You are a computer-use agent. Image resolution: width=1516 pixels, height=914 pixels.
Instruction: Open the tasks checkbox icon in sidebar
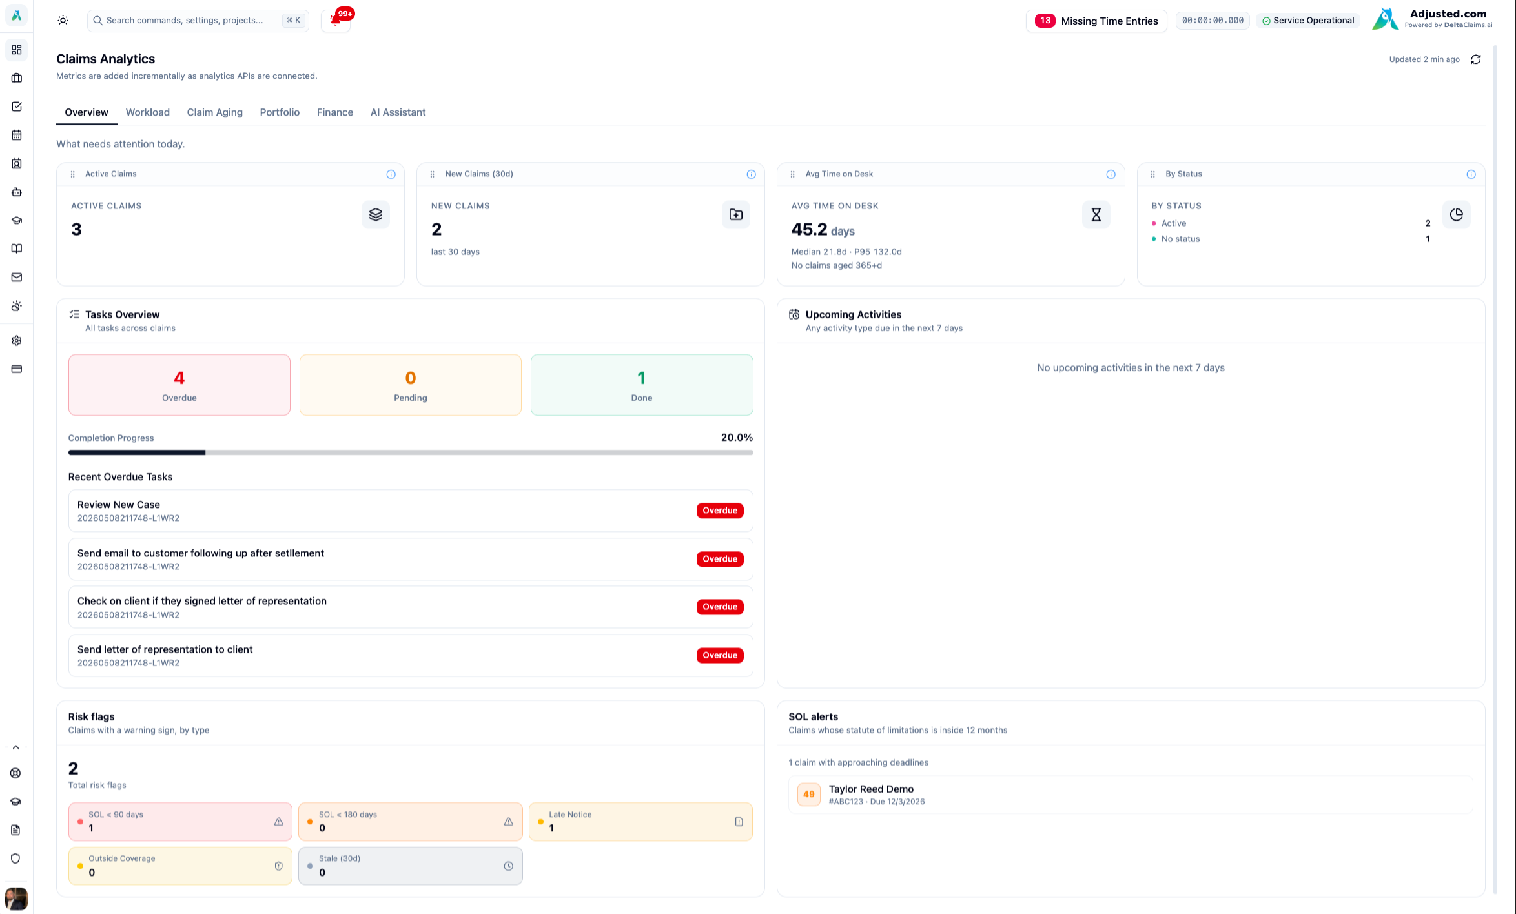pyautogui.click(x=17, y=107)
